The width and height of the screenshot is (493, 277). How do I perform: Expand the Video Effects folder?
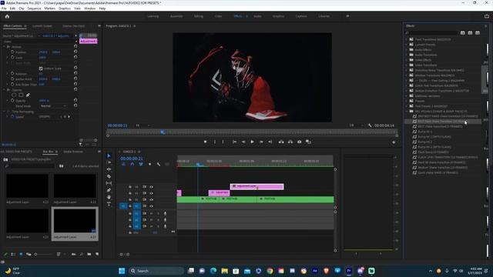[x=406, y=60]
